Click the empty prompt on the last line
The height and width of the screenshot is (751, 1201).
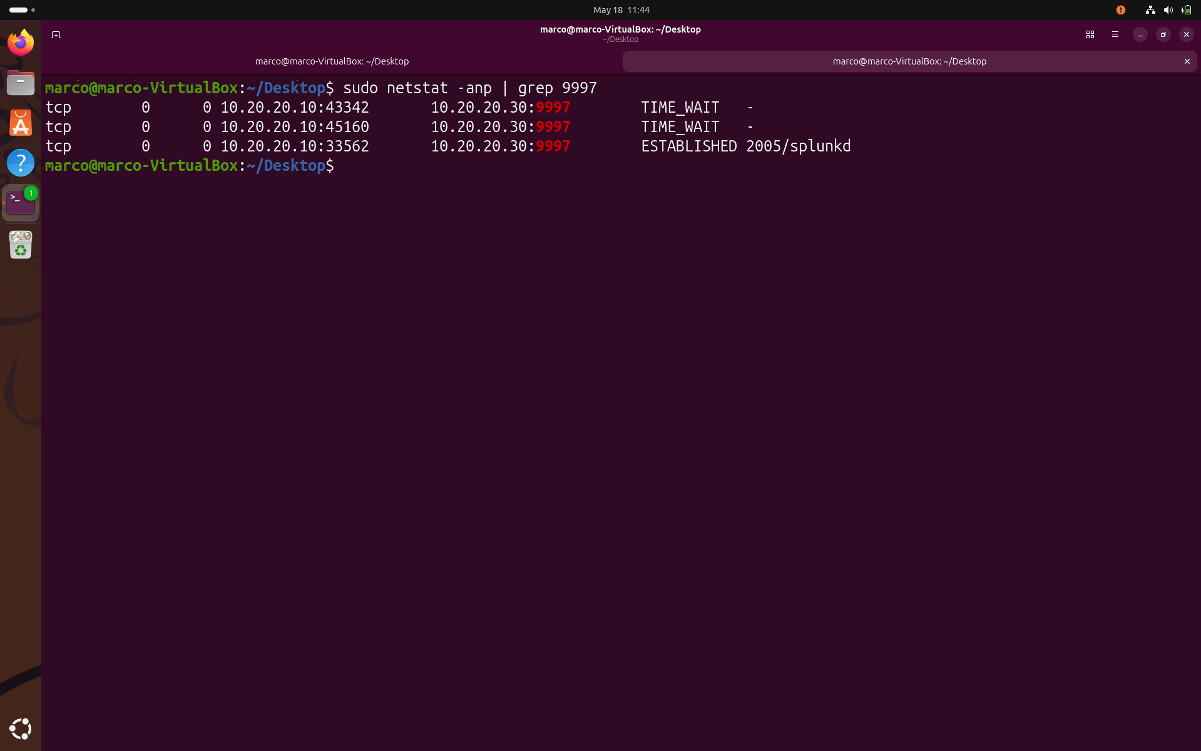pos(190,166)
